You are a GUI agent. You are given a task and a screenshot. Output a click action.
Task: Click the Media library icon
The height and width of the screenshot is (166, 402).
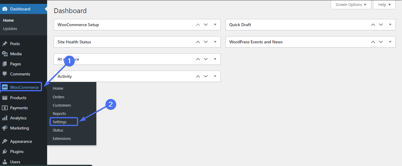pyautogui.click(x=5, y=54)
